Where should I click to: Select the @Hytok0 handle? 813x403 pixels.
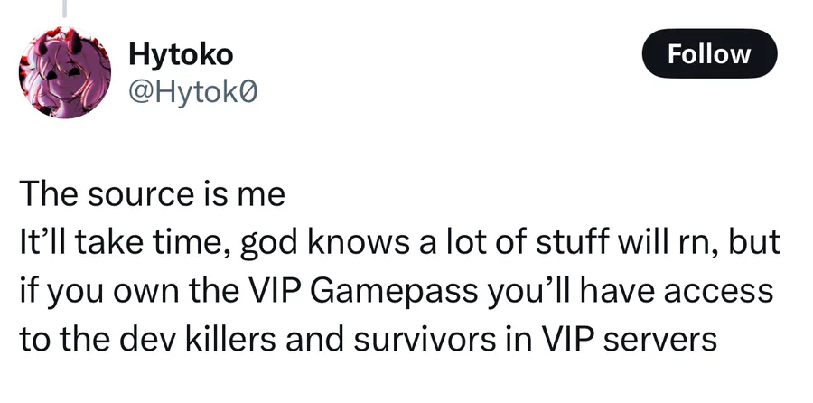192,93
